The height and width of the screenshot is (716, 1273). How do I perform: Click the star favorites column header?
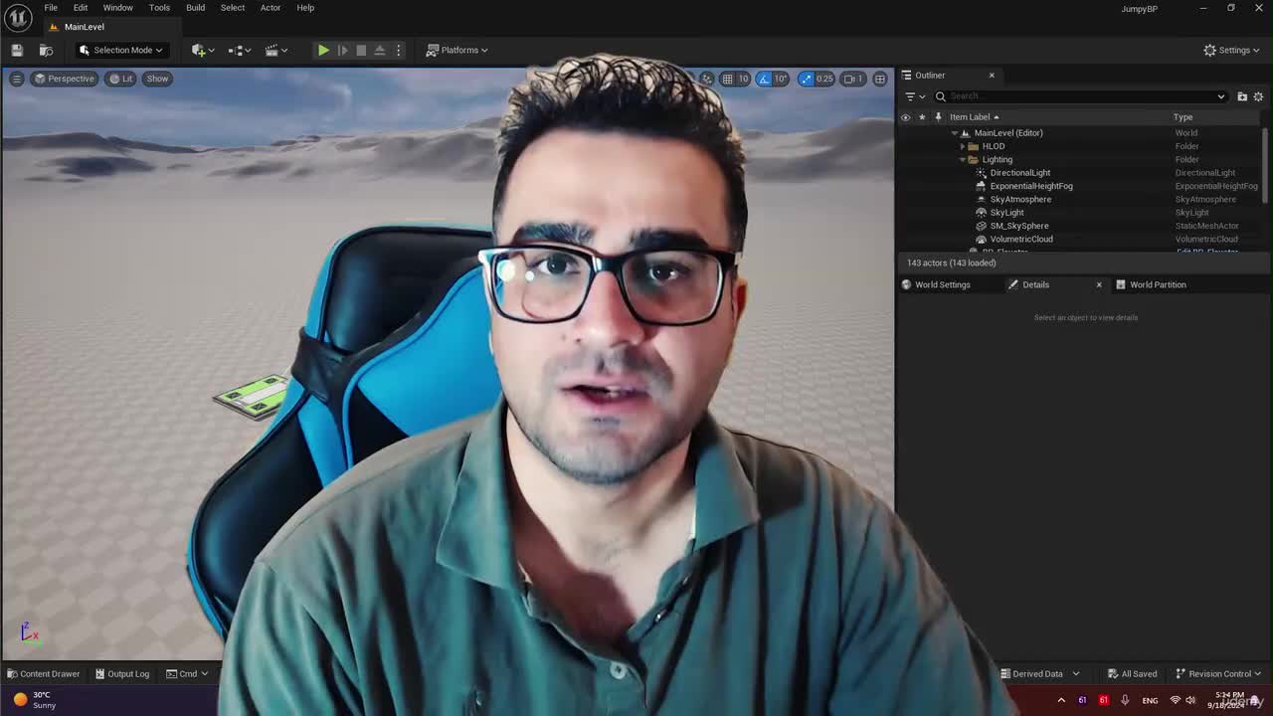pyautogui.click(x=922, y=117)
